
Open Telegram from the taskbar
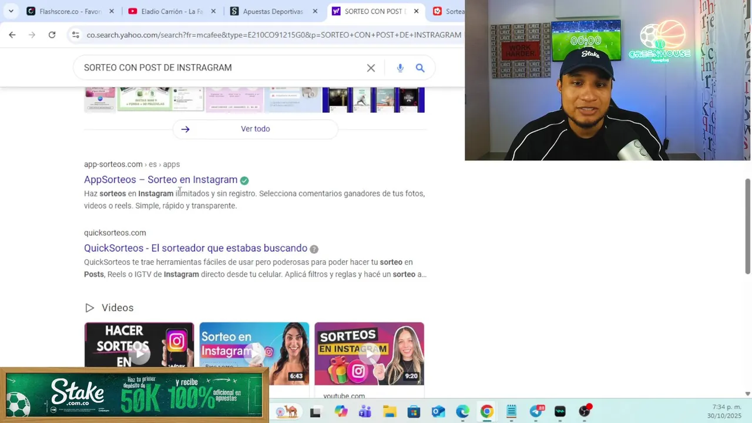point(536,411)
